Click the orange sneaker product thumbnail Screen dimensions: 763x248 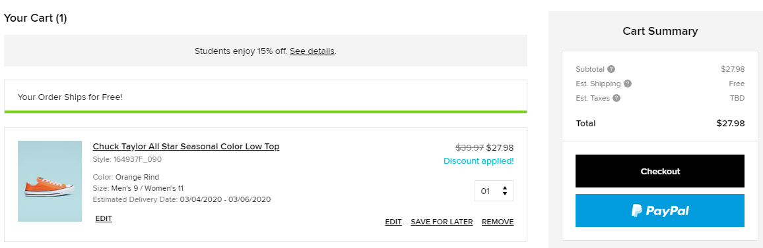(x=50, y=181)
